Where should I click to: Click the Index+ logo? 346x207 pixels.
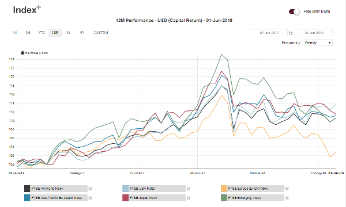27,10
